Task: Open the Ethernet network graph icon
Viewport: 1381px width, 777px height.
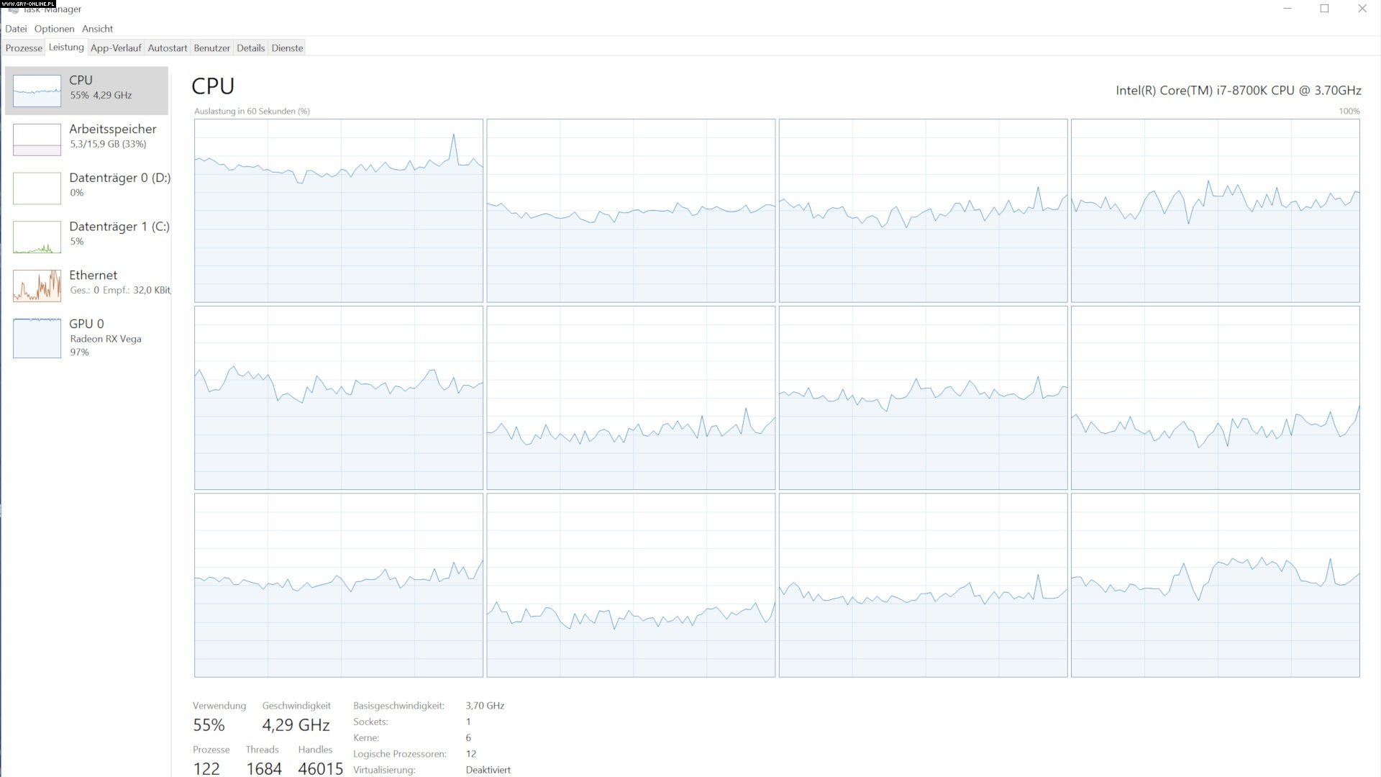Action: click(x=37, y=286)
